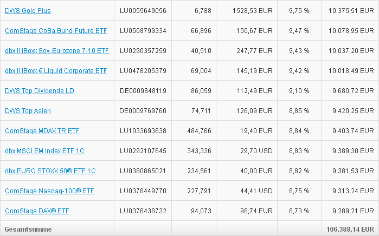
Task: Click the price 29,70 USD
Action: click(x=256, y=151)
